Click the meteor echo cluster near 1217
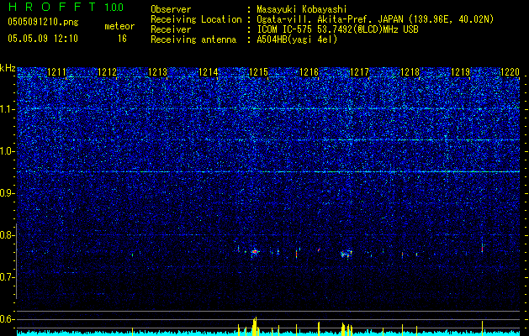 coord(346,254)
